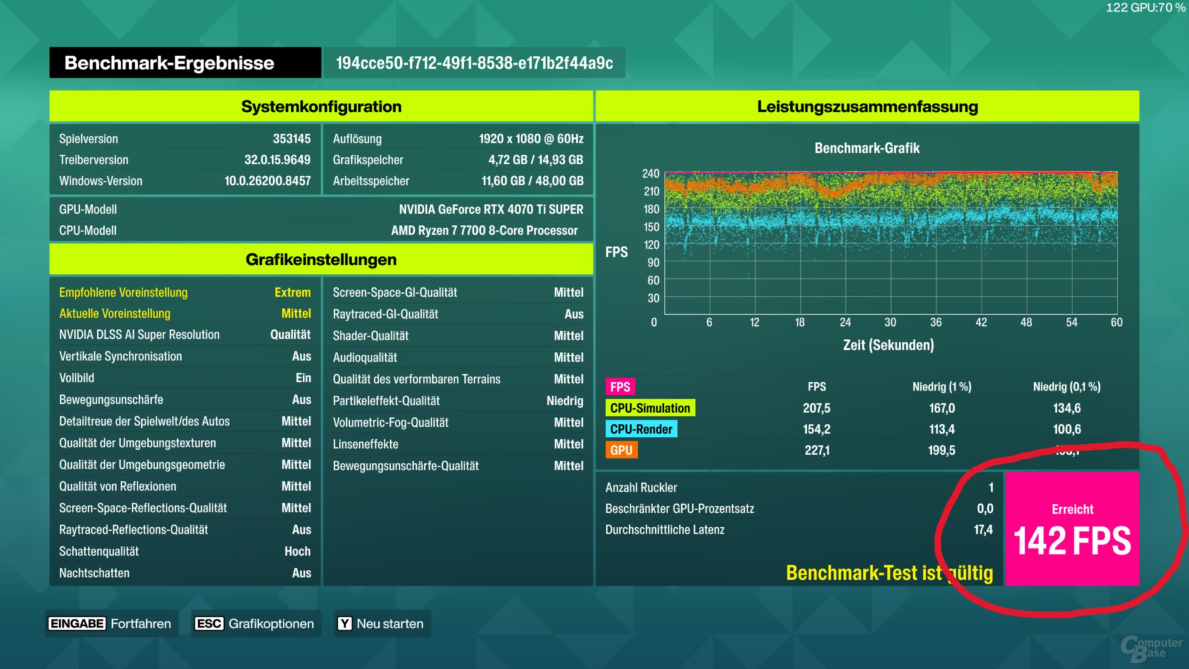Click the Screen-Space-Reflections-Qualität row

pyautogui.click(x=185, y=508)
